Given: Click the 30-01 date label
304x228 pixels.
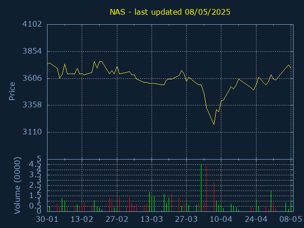Looking at the screenshot, I should 47,219.
